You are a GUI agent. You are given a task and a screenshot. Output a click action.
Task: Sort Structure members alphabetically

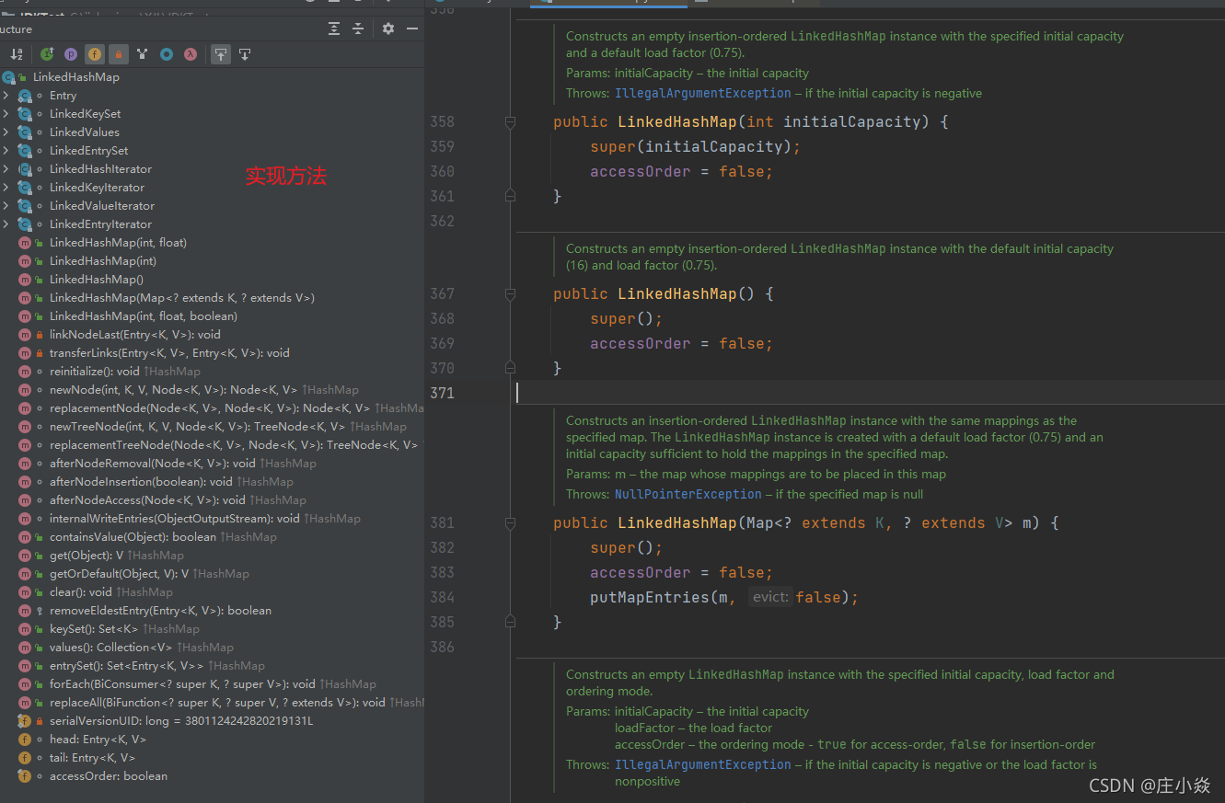click(16, 54)
